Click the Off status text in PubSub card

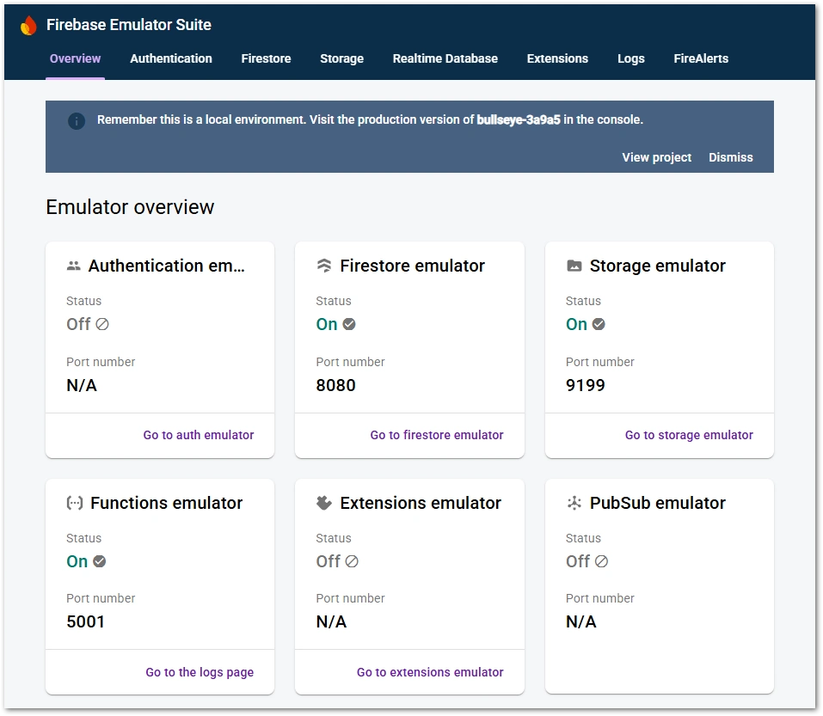pyautogui.click(x=579, y=561)
